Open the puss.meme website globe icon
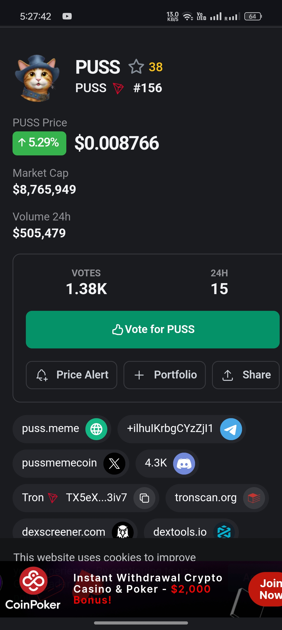282x630 pixels. click(96, 429)
